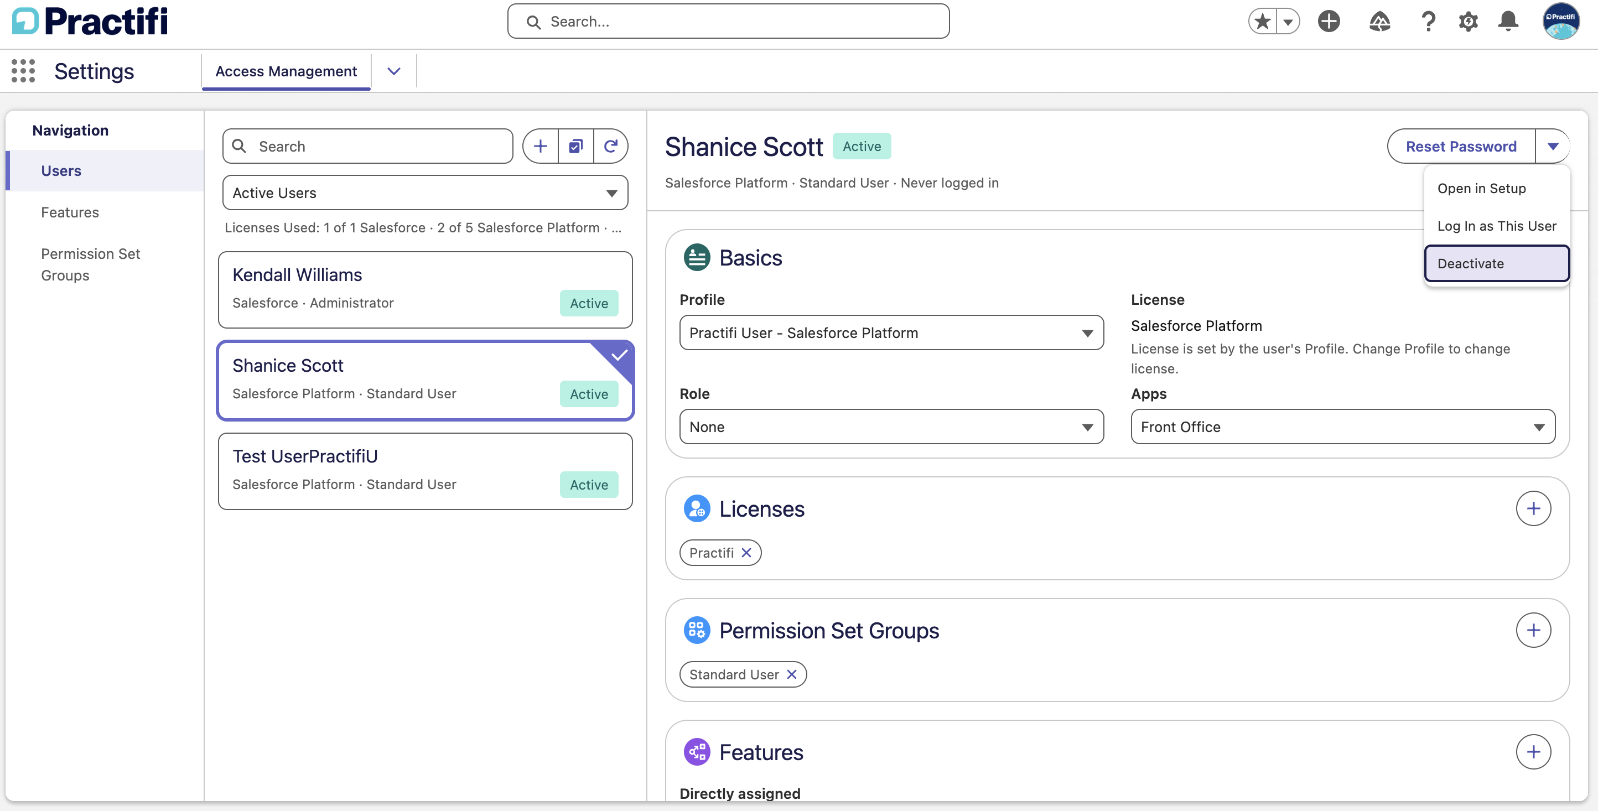
Task: Open the notifications bell
Action: click(x=1508, y=22)
